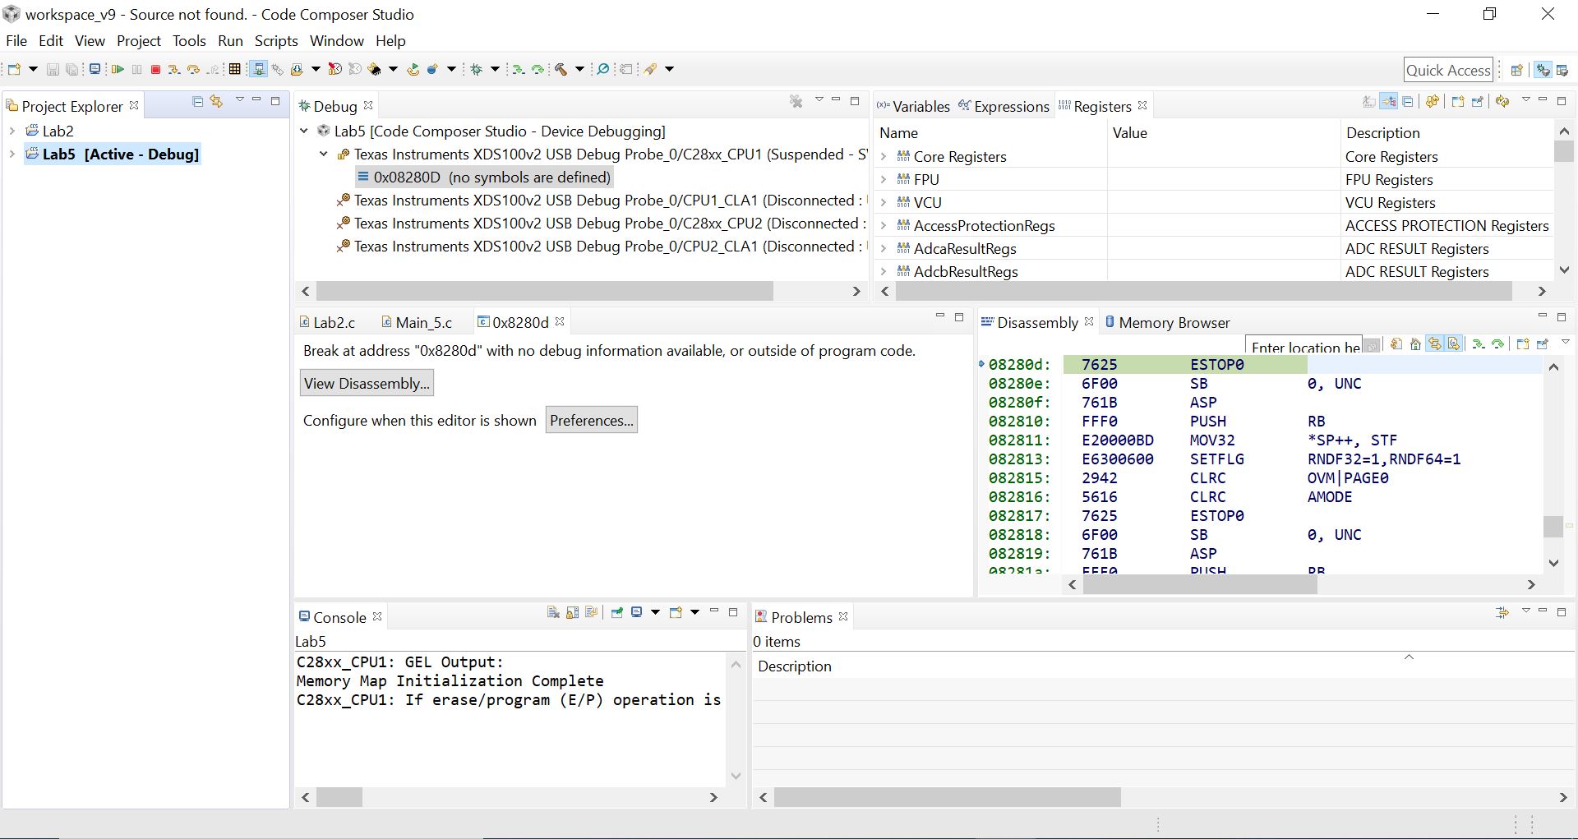Click the Resume (green play) debug button
The height and width of the screenshot is (839, 1578).
point(117,70)
